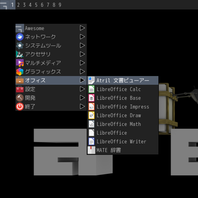The width and height of the screenshot is (198, 198).
Task: Click the MATE 辞書 dictionary book icon
Action: (x=91, y=150)
